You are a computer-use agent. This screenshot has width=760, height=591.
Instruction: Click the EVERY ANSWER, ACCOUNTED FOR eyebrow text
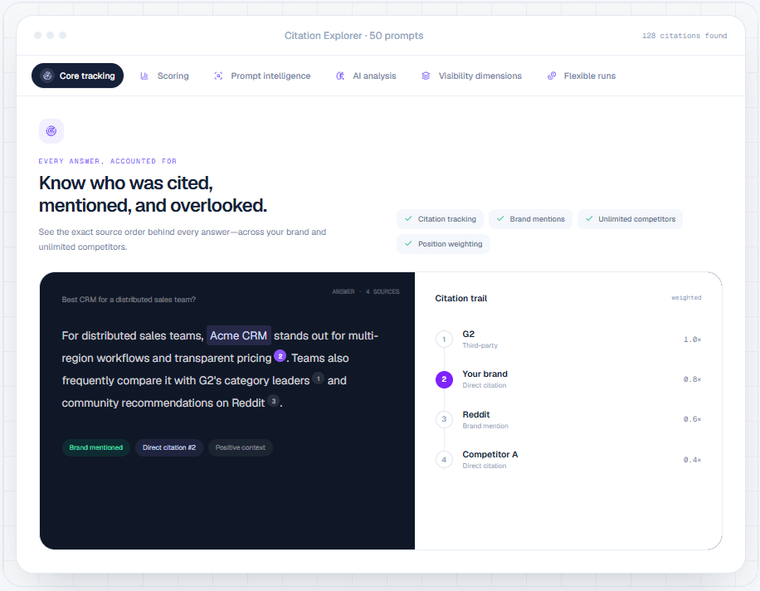[x=108, y=161]
